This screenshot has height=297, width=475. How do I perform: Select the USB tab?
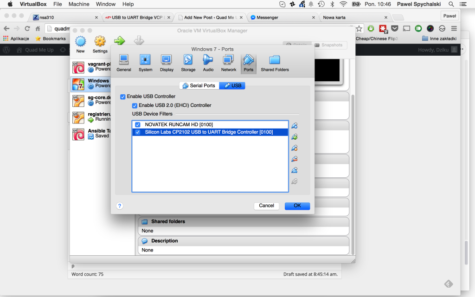[x=232, y=85]
